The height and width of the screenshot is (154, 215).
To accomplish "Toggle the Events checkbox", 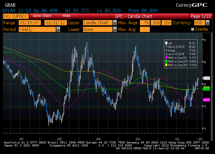I will [193, 29].
